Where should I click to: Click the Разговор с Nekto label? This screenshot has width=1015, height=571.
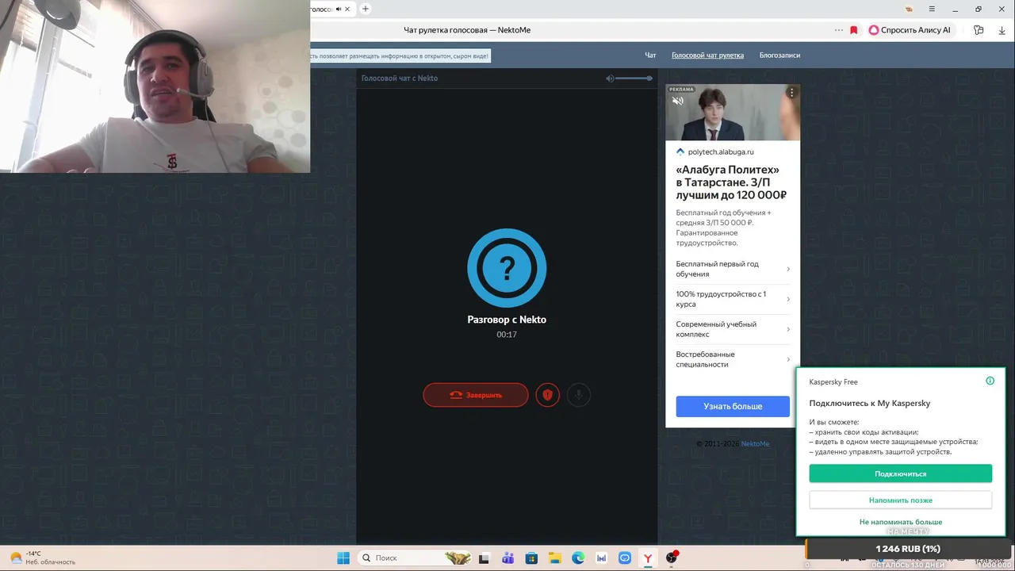coord(507,320)
